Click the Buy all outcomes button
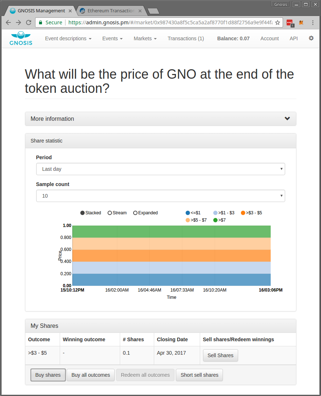321x396 pixels. click(90, 375)
